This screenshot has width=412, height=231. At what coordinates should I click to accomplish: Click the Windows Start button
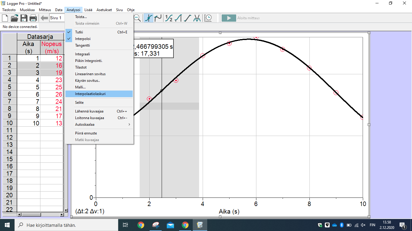click(7, 225)
